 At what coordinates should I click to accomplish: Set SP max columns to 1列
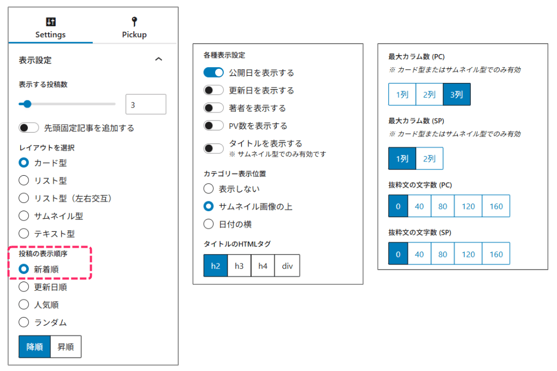click(x=402, y=158)
